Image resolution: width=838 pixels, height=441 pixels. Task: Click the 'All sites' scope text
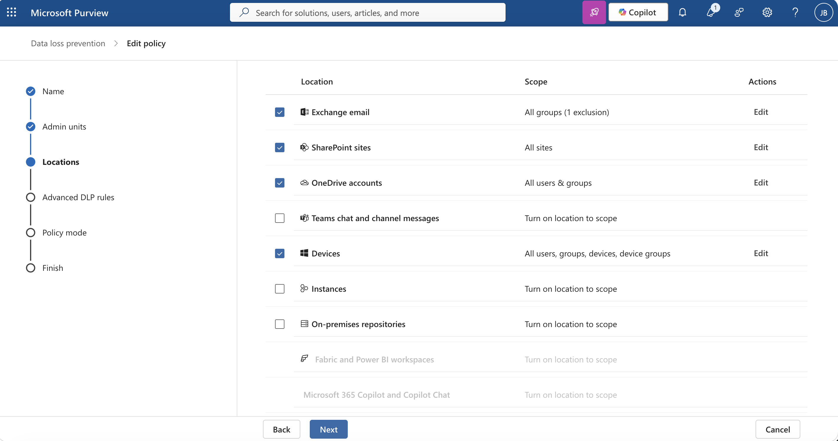(x=538, y=148)
